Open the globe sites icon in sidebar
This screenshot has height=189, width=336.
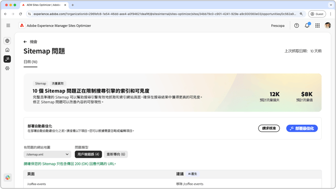coord(7,41)
